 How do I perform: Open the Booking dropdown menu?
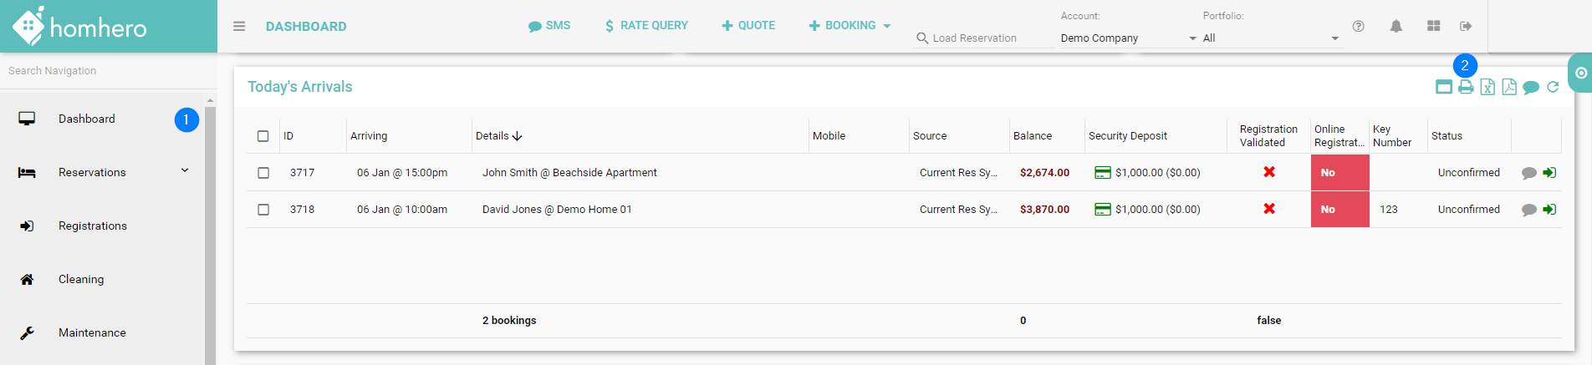[850, 26]
